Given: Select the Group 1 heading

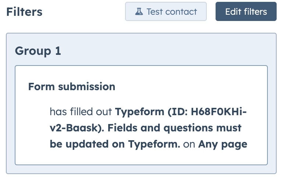Looking at the screenshot, I should coord(38,51).
